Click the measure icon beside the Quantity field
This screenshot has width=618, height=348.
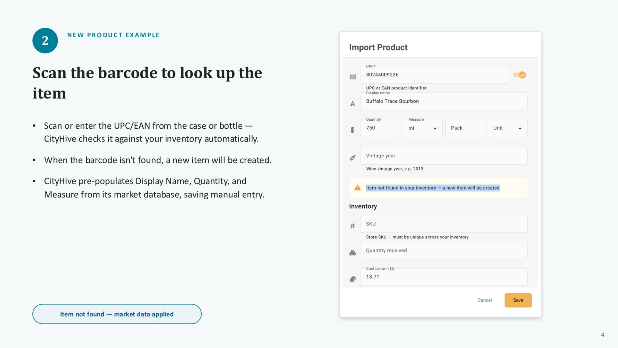[x=353, y=130]
